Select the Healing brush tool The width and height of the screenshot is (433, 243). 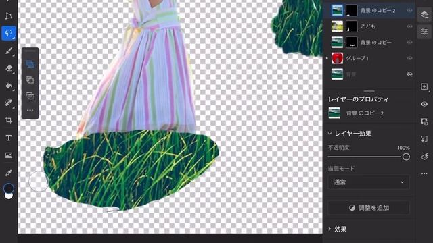point(9,103)
